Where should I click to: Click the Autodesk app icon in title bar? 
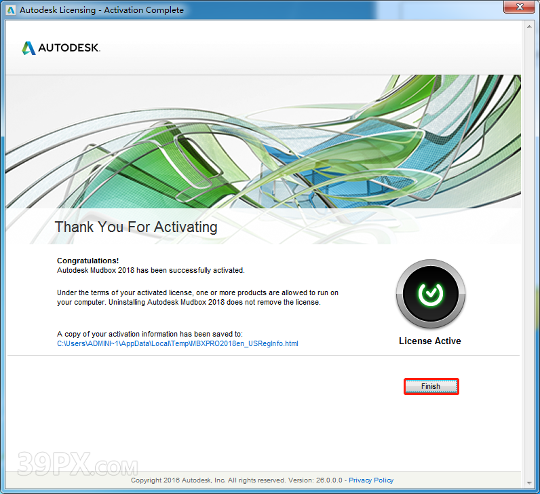tap(10, 10)
